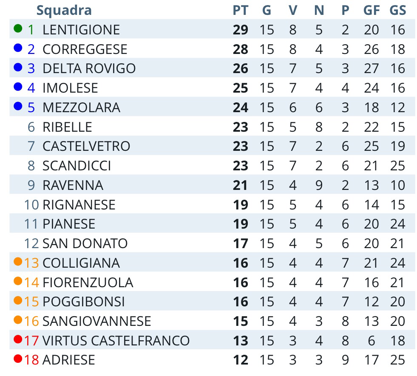This screenshot has width=417, height=376.
Task: Click the red dot next to Adriese
Action: (18, 359)
